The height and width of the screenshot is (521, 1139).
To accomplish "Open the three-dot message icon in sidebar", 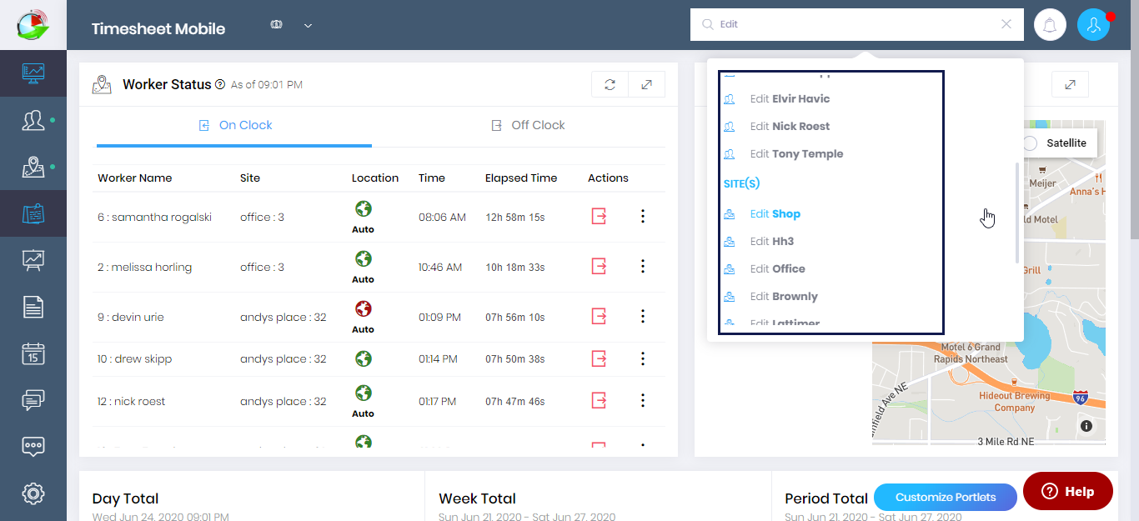I will 33,446.
